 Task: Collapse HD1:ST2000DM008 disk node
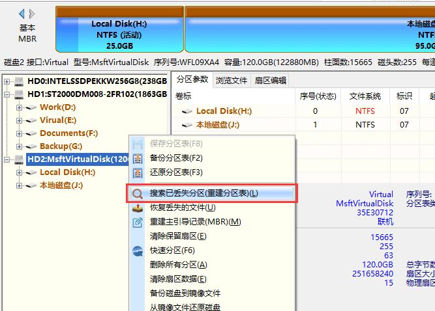point(7,94)
